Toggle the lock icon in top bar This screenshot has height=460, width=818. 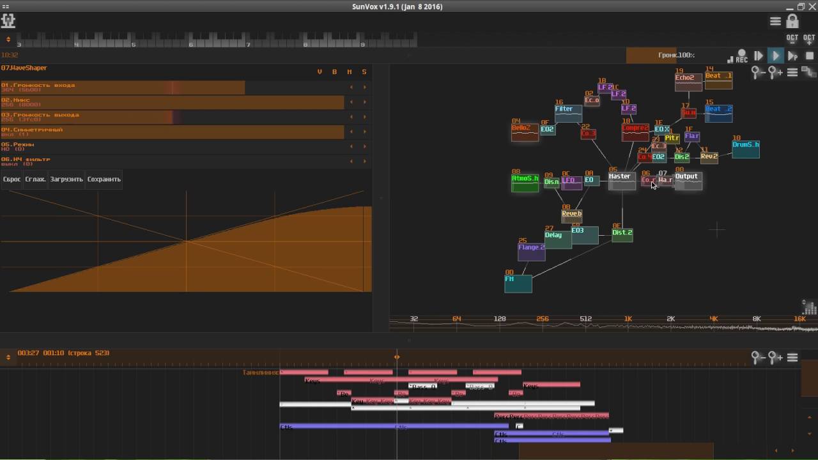click(792, 21)
